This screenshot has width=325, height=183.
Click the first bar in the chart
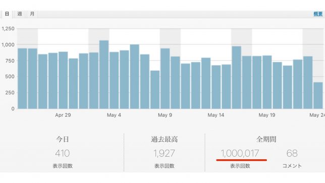click(x=22, y=78)
